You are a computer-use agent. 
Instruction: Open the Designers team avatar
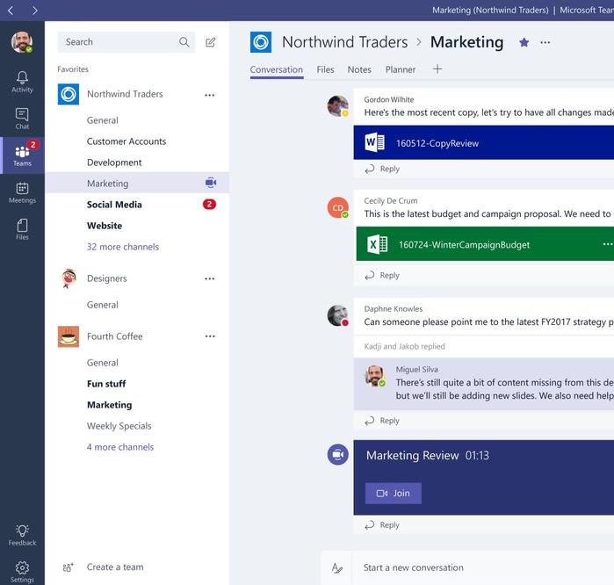[69, 278]
